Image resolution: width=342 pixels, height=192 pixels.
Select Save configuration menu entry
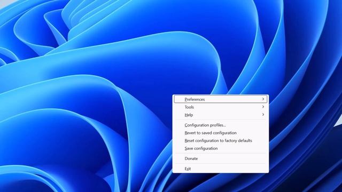221,148
